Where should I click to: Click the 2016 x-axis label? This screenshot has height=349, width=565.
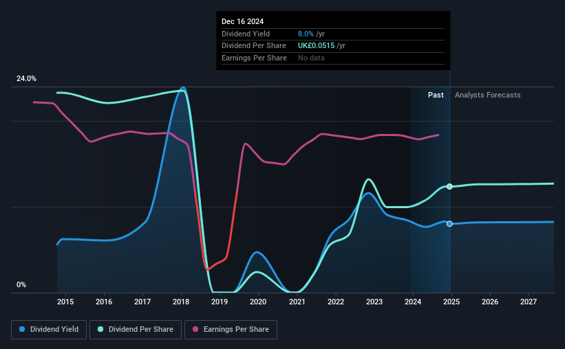pos(104,302)
